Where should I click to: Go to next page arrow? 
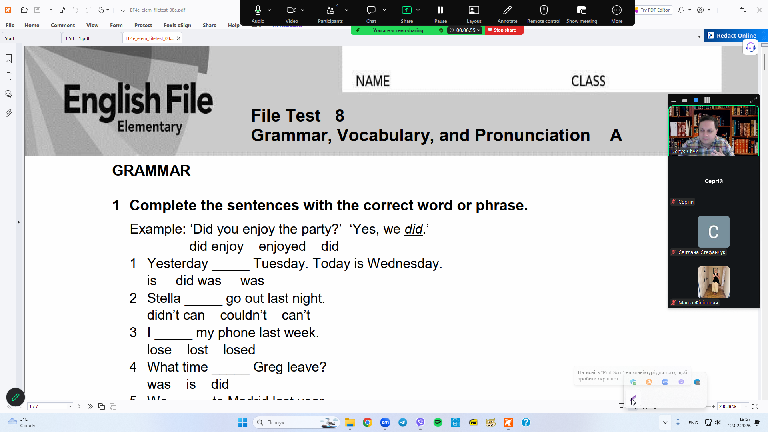click(x=79, y=406)
